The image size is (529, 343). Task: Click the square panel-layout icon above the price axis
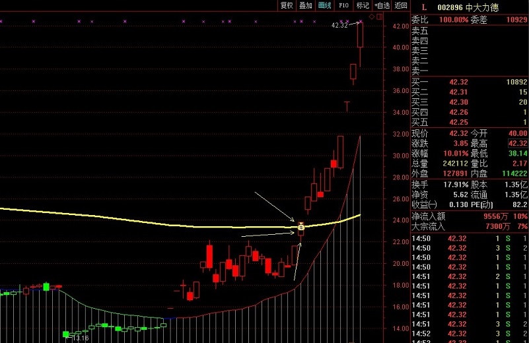(380, 16)
